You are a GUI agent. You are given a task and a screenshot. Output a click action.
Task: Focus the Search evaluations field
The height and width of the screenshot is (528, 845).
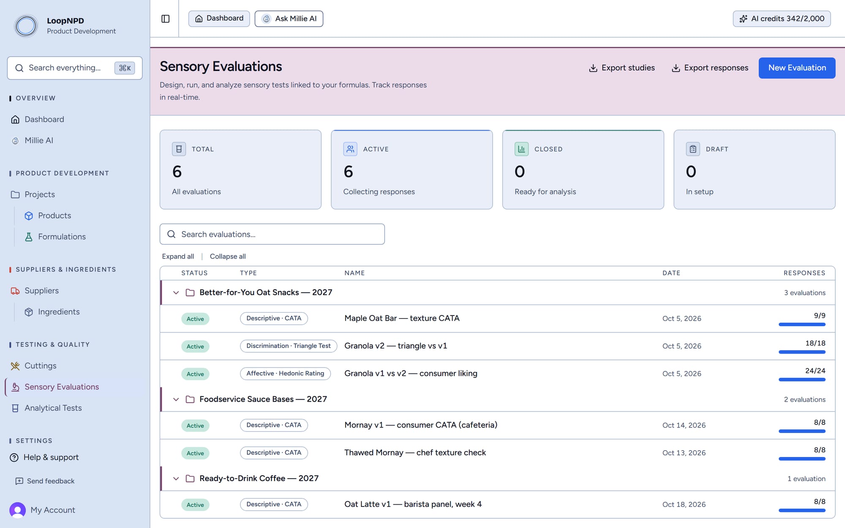pos(272,234)
